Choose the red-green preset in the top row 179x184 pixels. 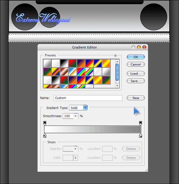[72, 63]
